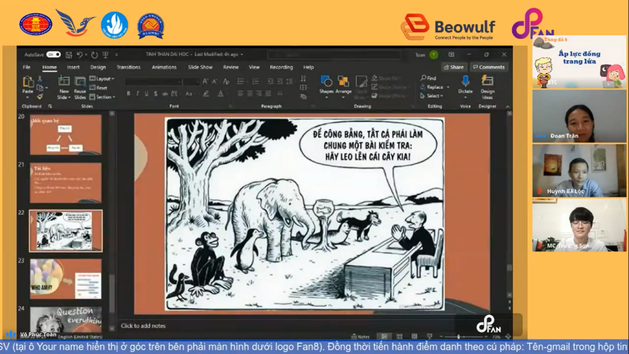Toggle Align Left paragraph
Screen dimensions: 629x354
click(x=240, y=93)
